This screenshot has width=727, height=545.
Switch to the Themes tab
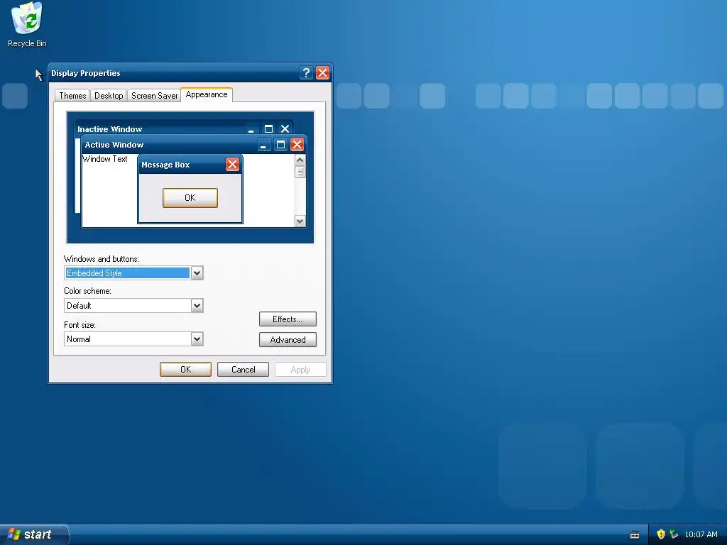(72, 96)
